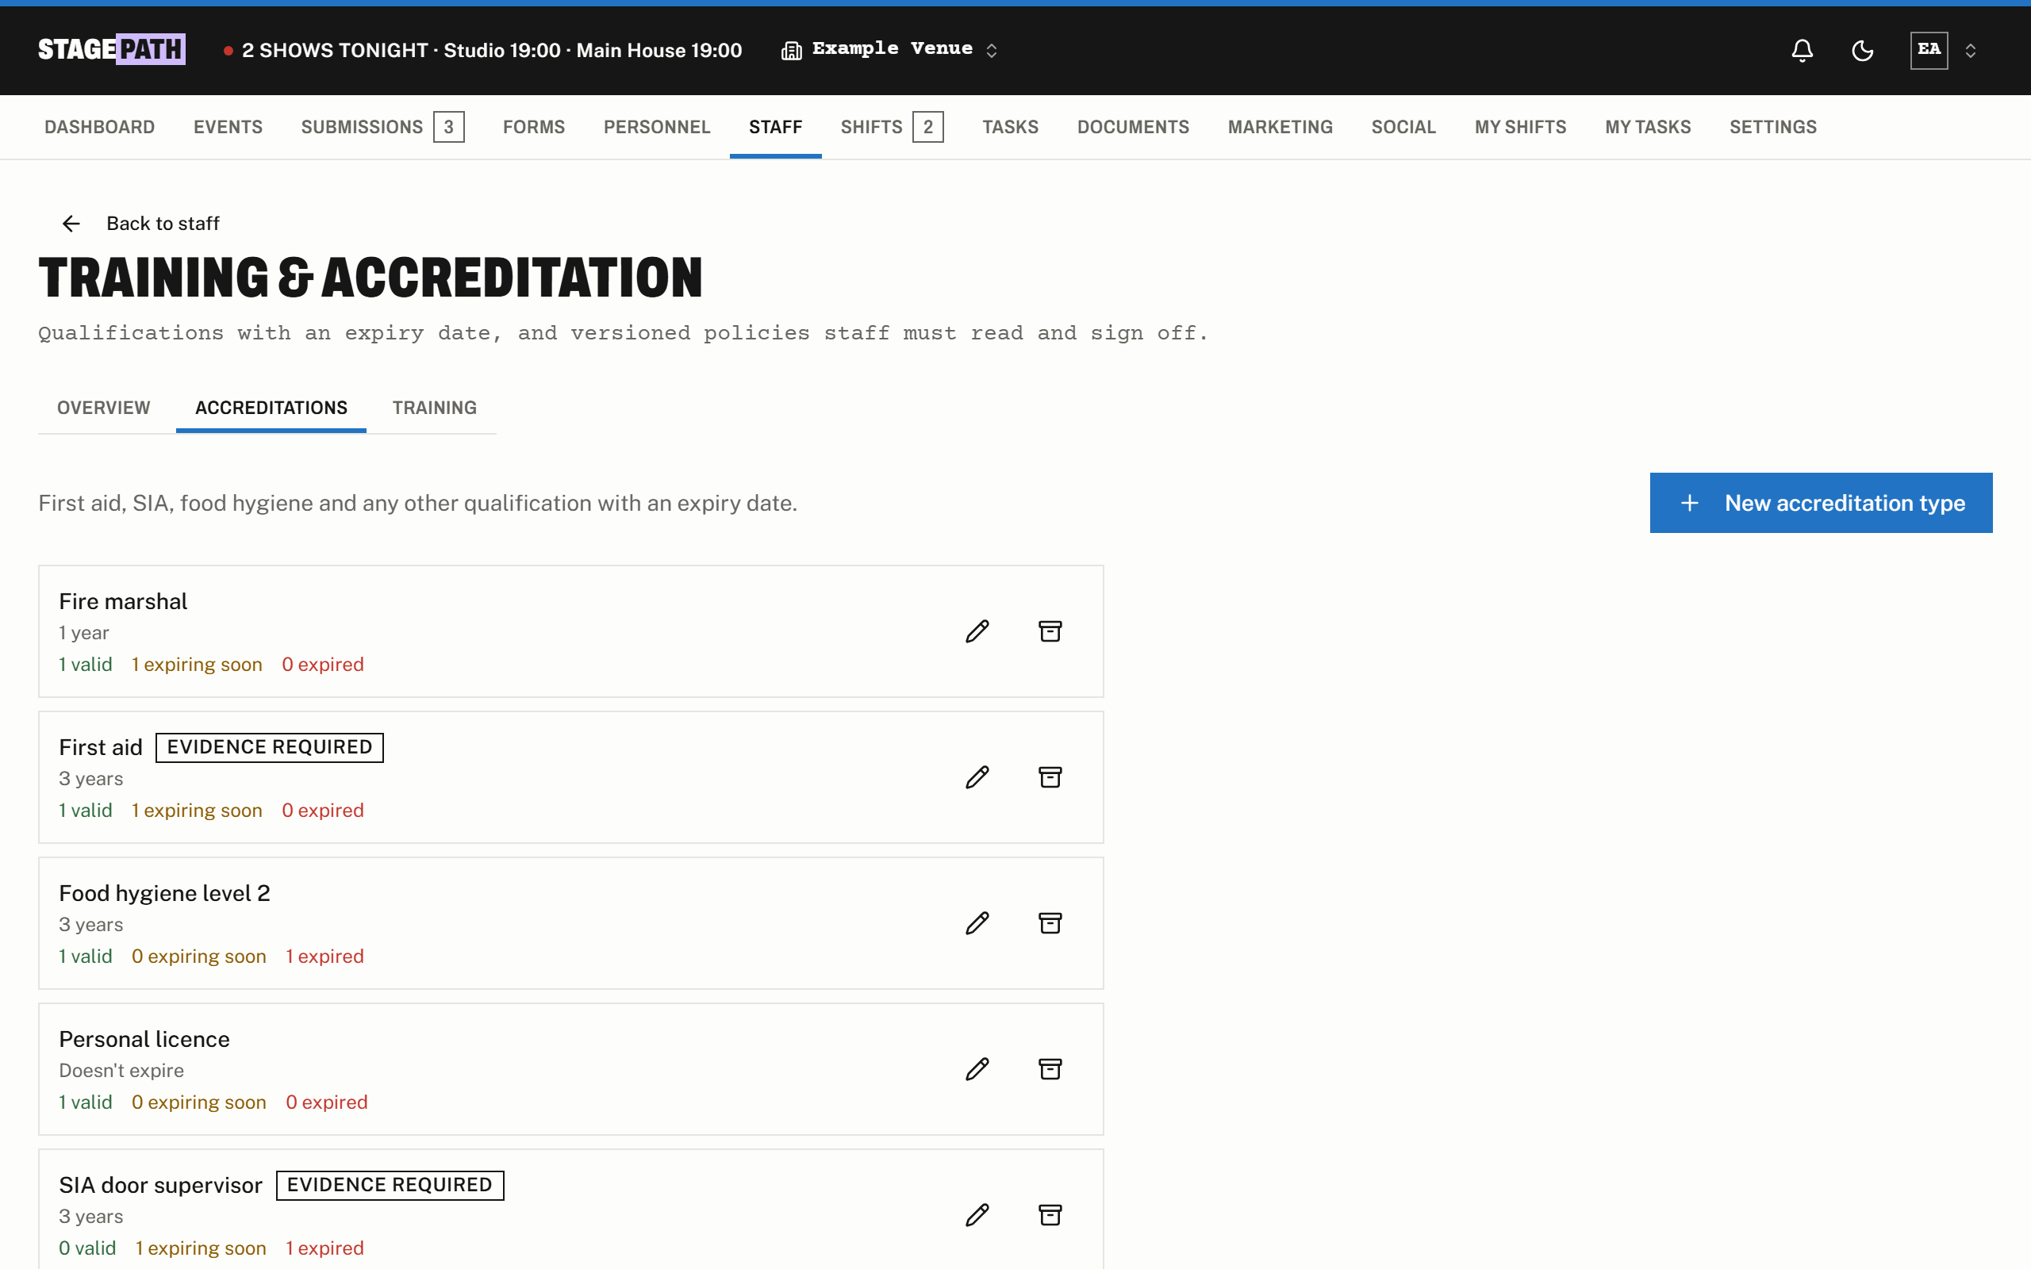This screenshot has width=2031, height=1269.
Task: Go to My Tasks
Action: [1648, 127]
